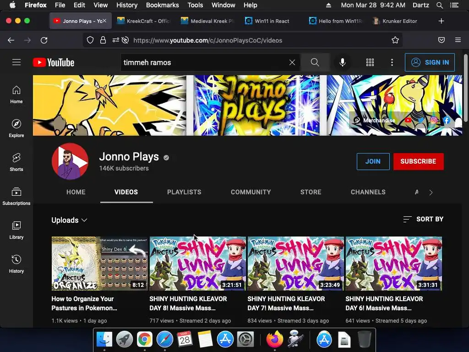This screenshot has height=352, width=469.
Task: Open the History menu in menu bar
Action: coord(127,5)
